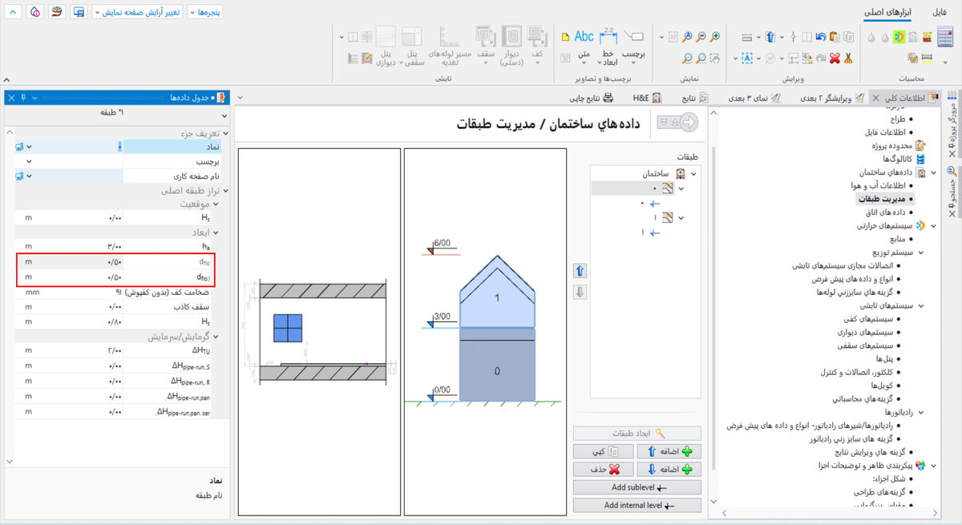Click the yellow note icon near Abc
The image size is (962, 525).
tap(565, 37)
